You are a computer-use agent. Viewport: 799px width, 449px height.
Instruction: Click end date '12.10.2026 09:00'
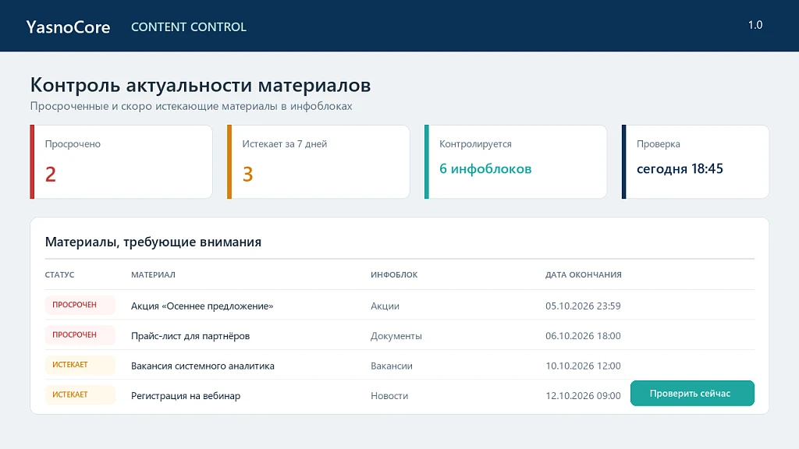(x=583, y=396)
